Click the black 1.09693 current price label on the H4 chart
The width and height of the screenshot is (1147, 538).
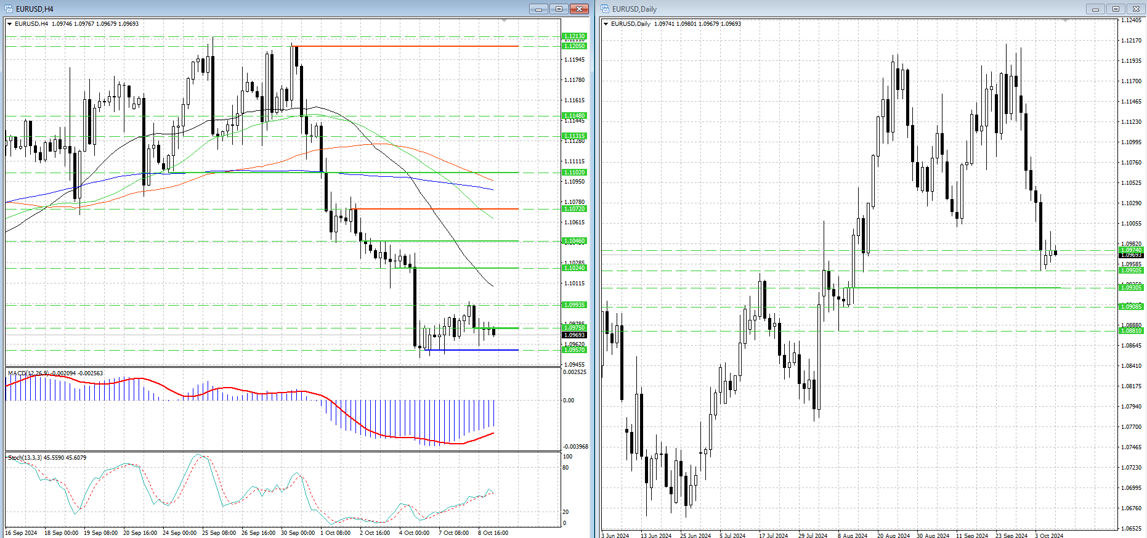click(574, 335)
